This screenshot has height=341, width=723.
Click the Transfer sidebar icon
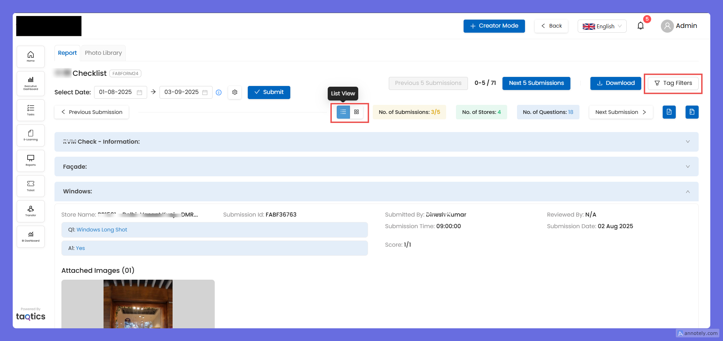(x=31, y=211)
